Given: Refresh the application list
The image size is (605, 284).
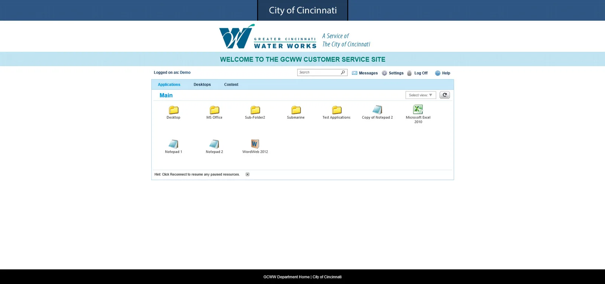Looking at the screenshot, I should (x=445, y=95).
